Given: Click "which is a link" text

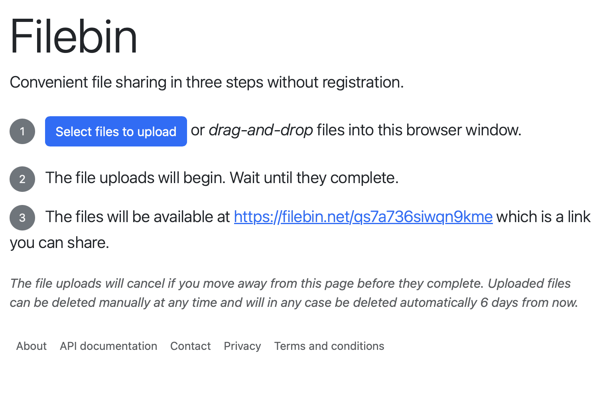Looking at the screenshot, I should tap(543, 217).
